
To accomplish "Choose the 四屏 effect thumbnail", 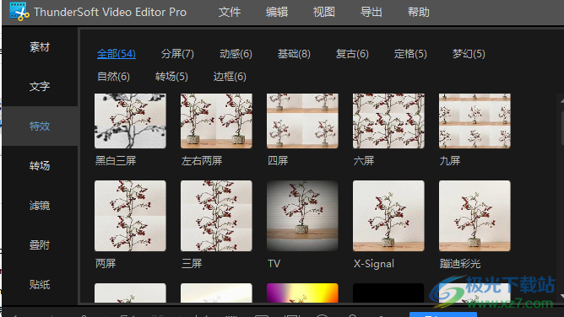I will click(x=302, y=121).
